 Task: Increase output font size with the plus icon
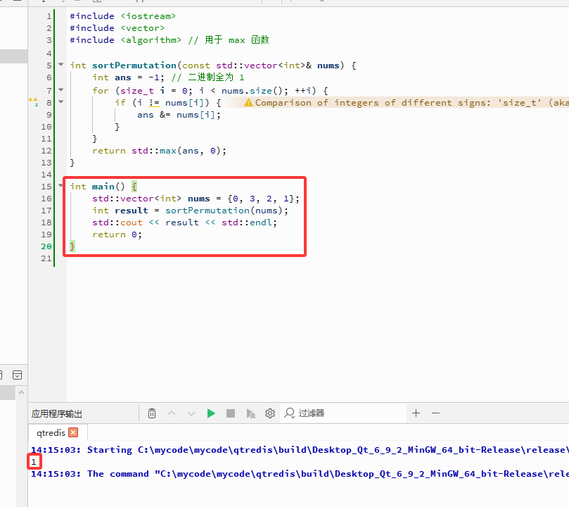pyautogui.click(x=416, y=413)
